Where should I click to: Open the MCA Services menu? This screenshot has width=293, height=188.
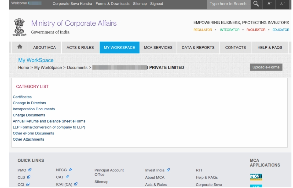coord(158,47)
